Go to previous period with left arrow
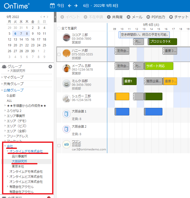 70,6
